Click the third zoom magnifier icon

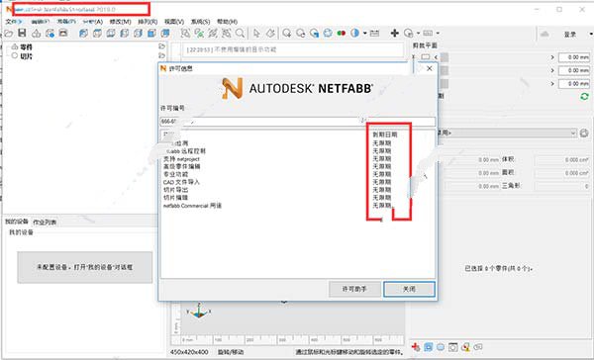213,34
